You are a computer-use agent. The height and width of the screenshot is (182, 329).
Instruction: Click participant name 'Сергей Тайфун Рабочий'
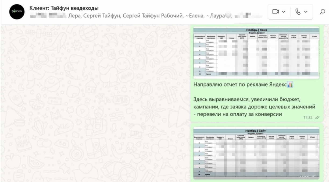pos(153,16)
